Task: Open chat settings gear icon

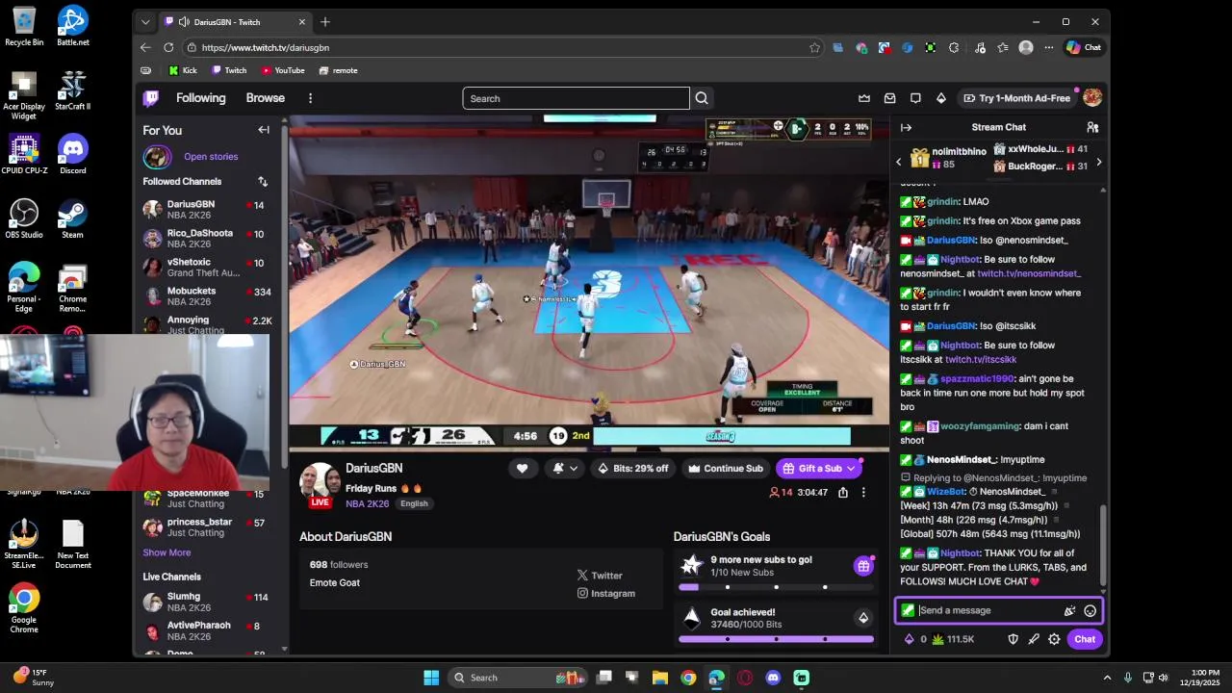Action: click(x=1054, y=639)
